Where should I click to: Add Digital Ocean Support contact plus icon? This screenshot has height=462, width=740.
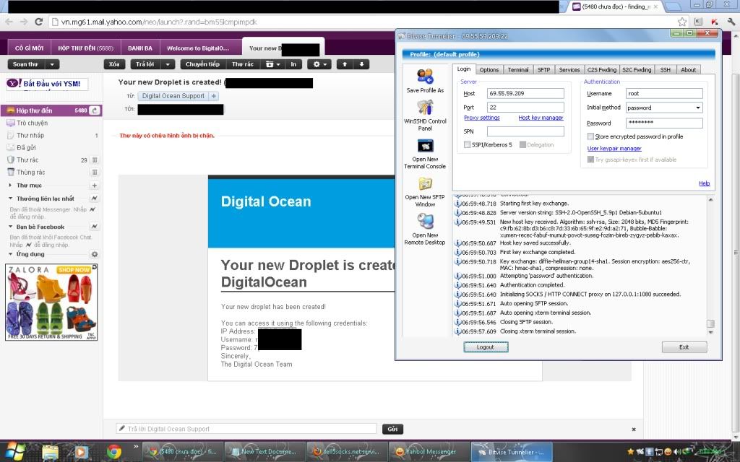pyautogui.click(x=213, y=96)
